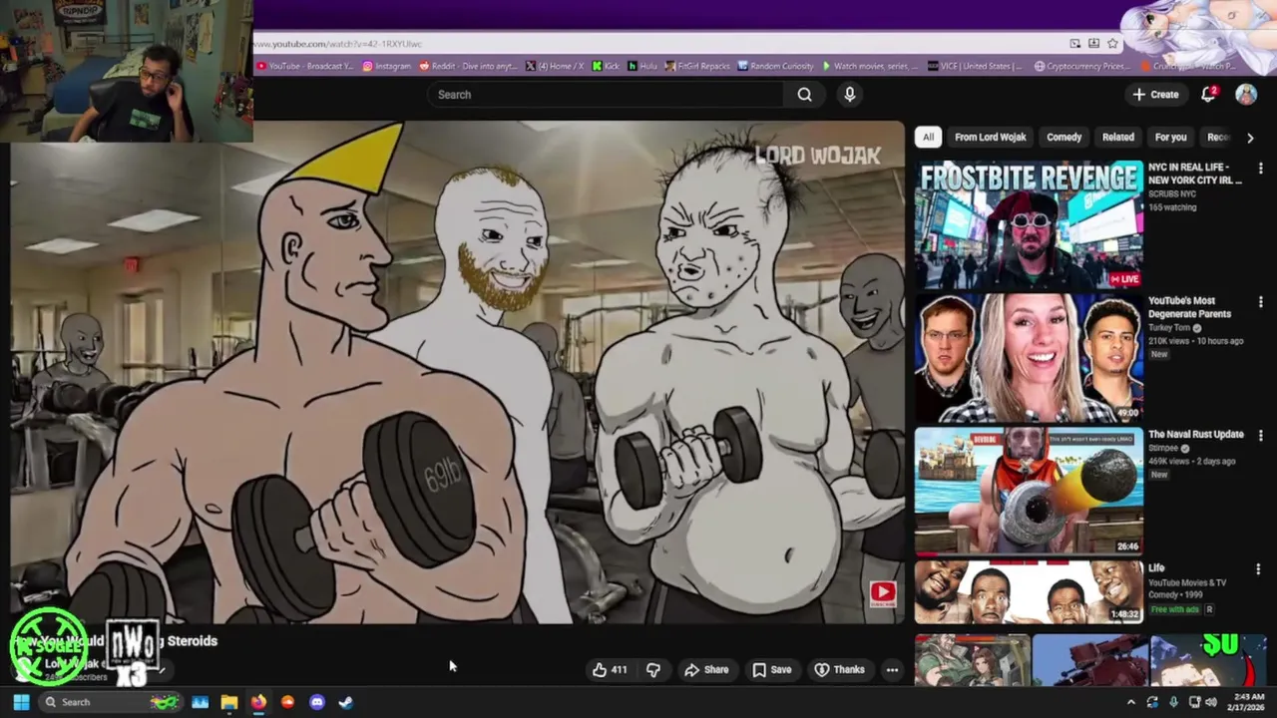This screenshot has height=718, width=1277.
Task: Click the YouTube search magnifier button
Action: pyautogui.click(x=804, y=95)
